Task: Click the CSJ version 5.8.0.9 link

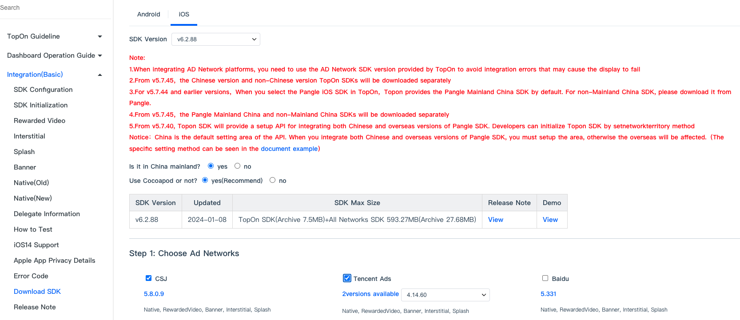Action: pyautogui.click(x=154, y=294)
